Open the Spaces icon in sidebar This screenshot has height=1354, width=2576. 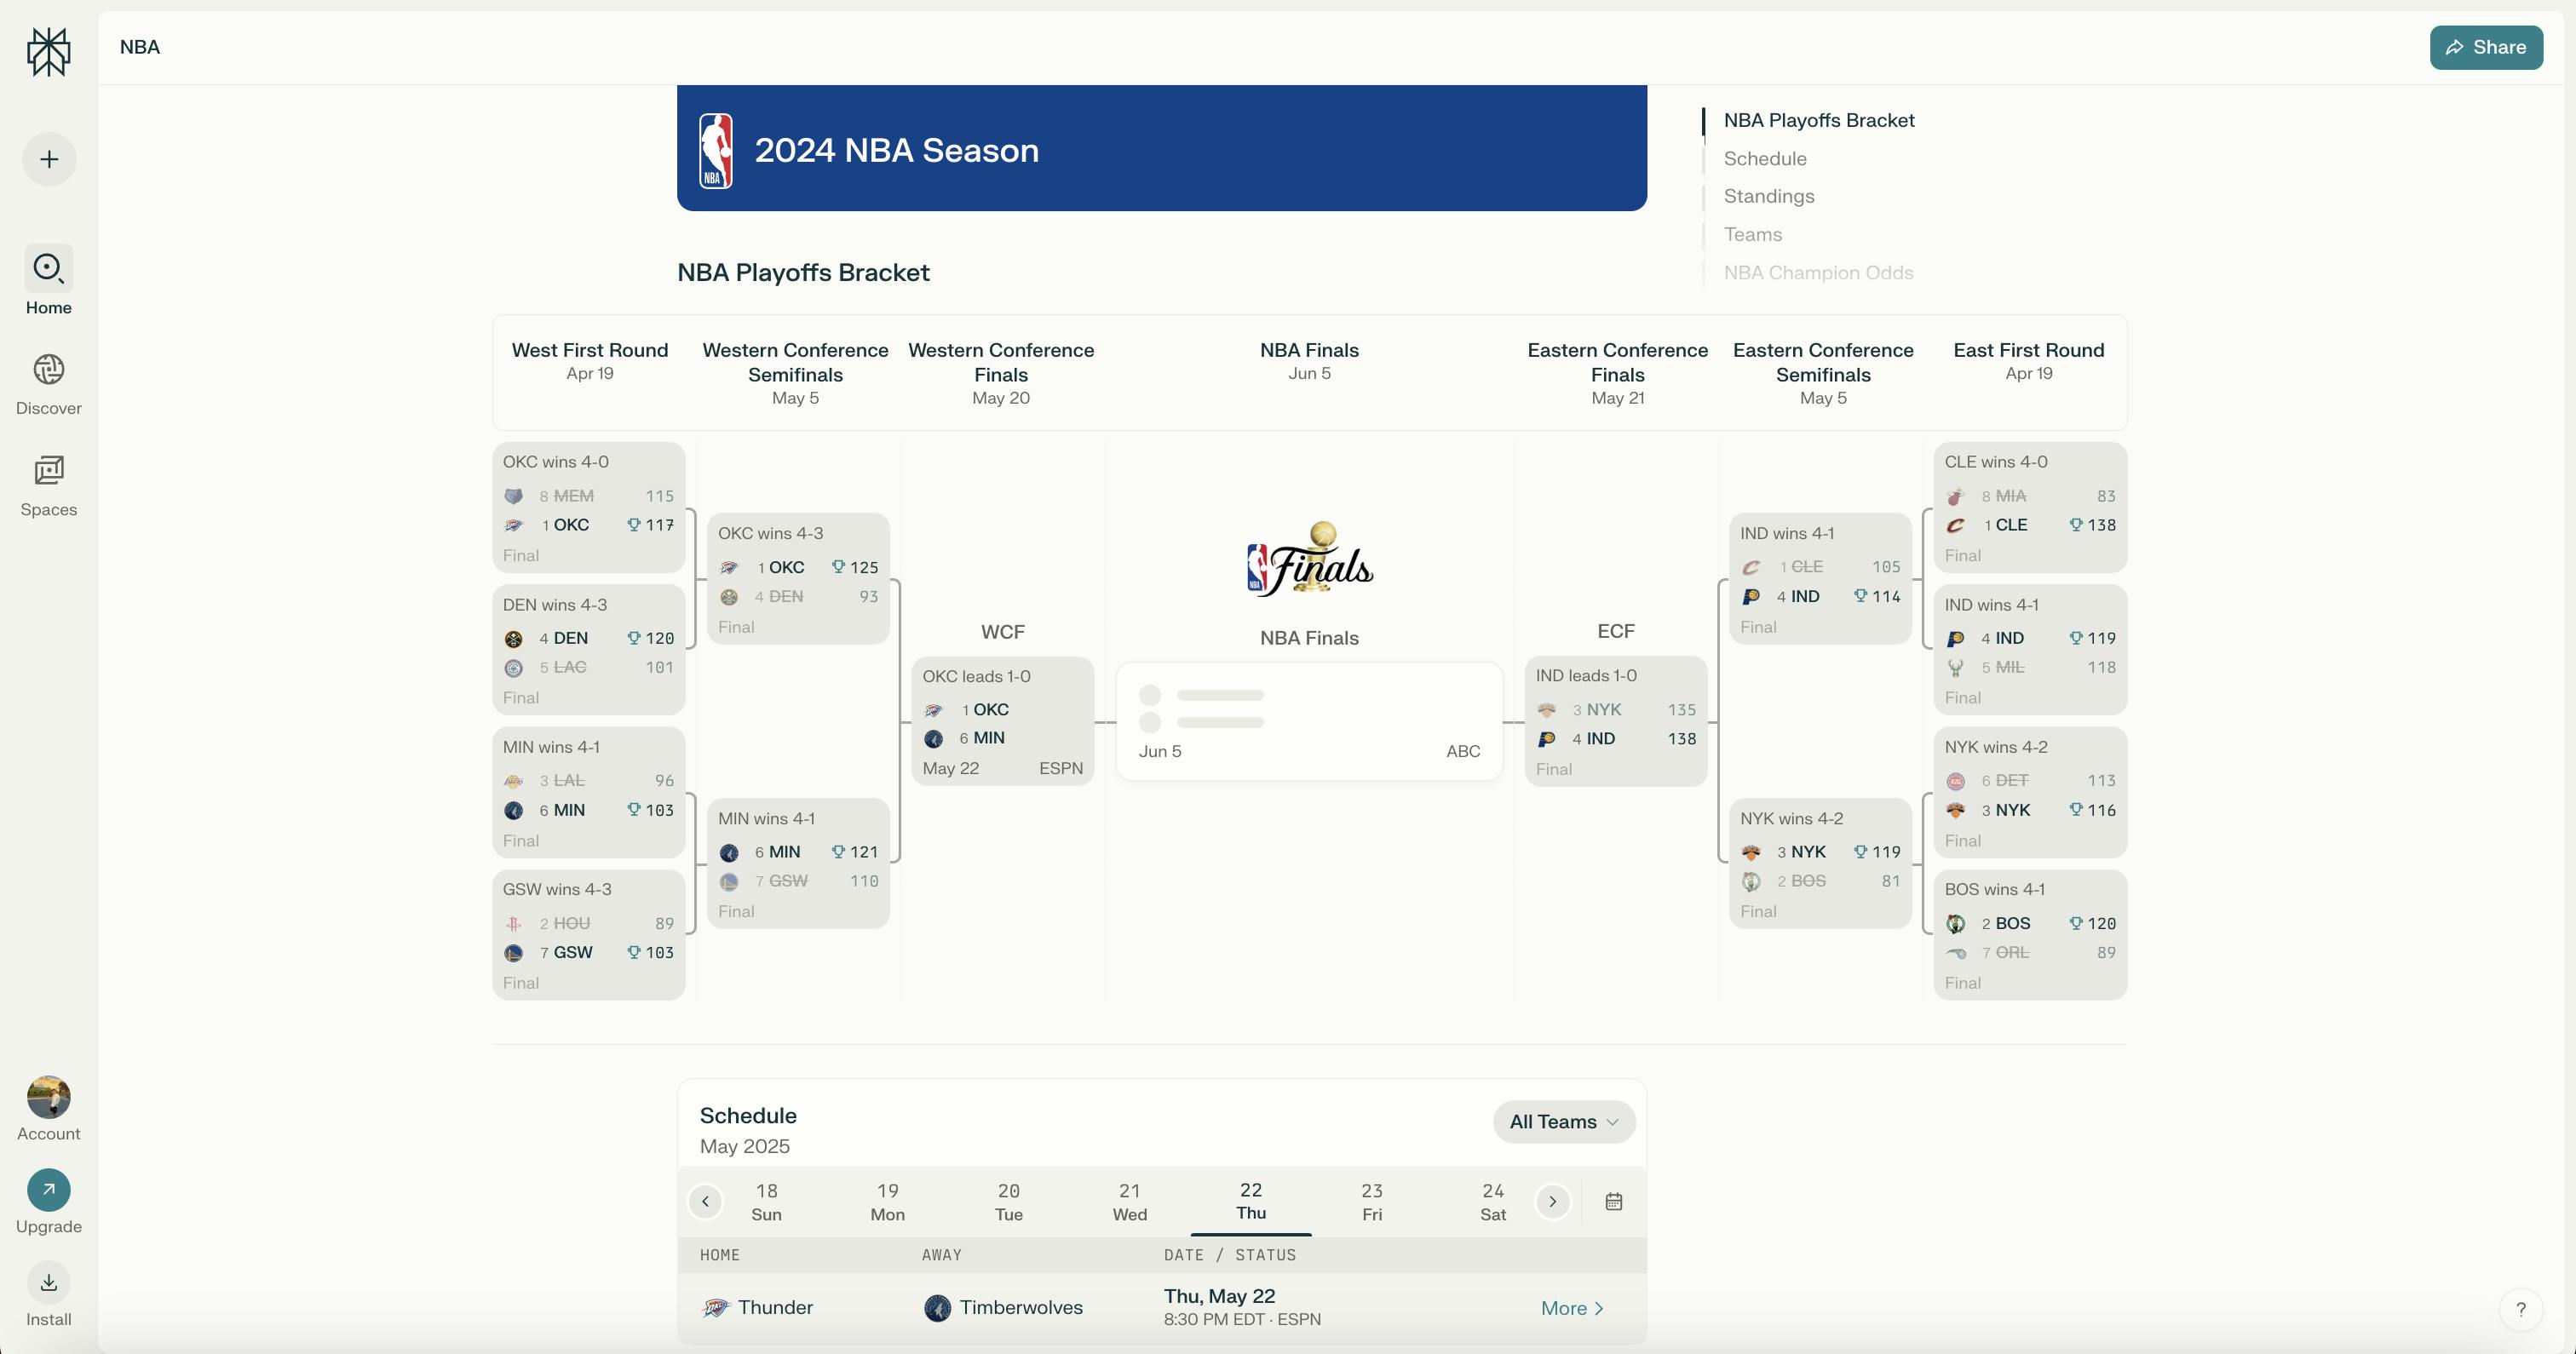(48, 471)
